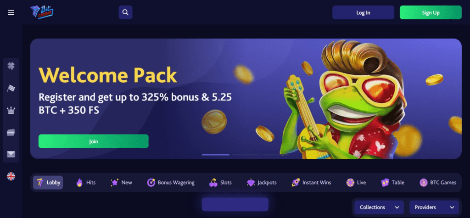The height and width of the screenshot is (218, 470).
Task: Open the checkered flag tournaments icon
Action: pos(11,88)
